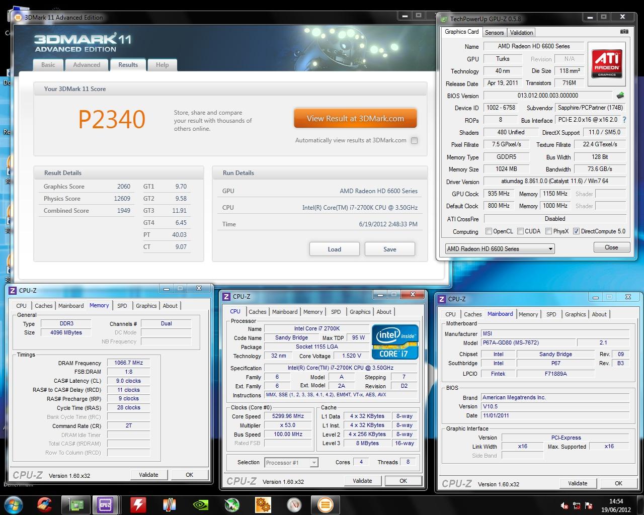Image resolution: width=644 pixels, height=515 pixels.
Task: Click the green arrow taskbar icon
Action: coord(232,504)
